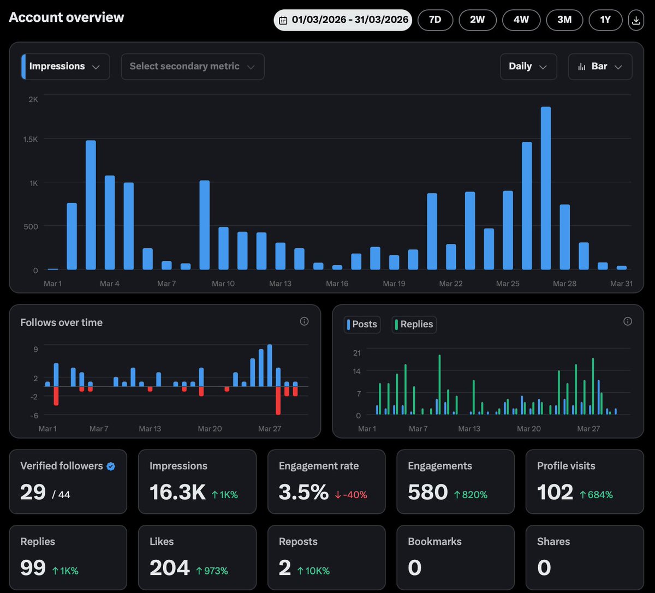655x593 pixels.
Task: Click the Follows over time title
Action: 62,322
